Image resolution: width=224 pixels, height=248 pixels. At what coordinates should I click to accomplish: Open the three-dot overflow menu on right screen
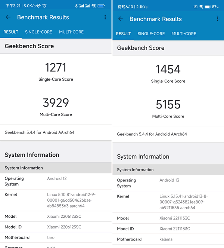point(218,19)
